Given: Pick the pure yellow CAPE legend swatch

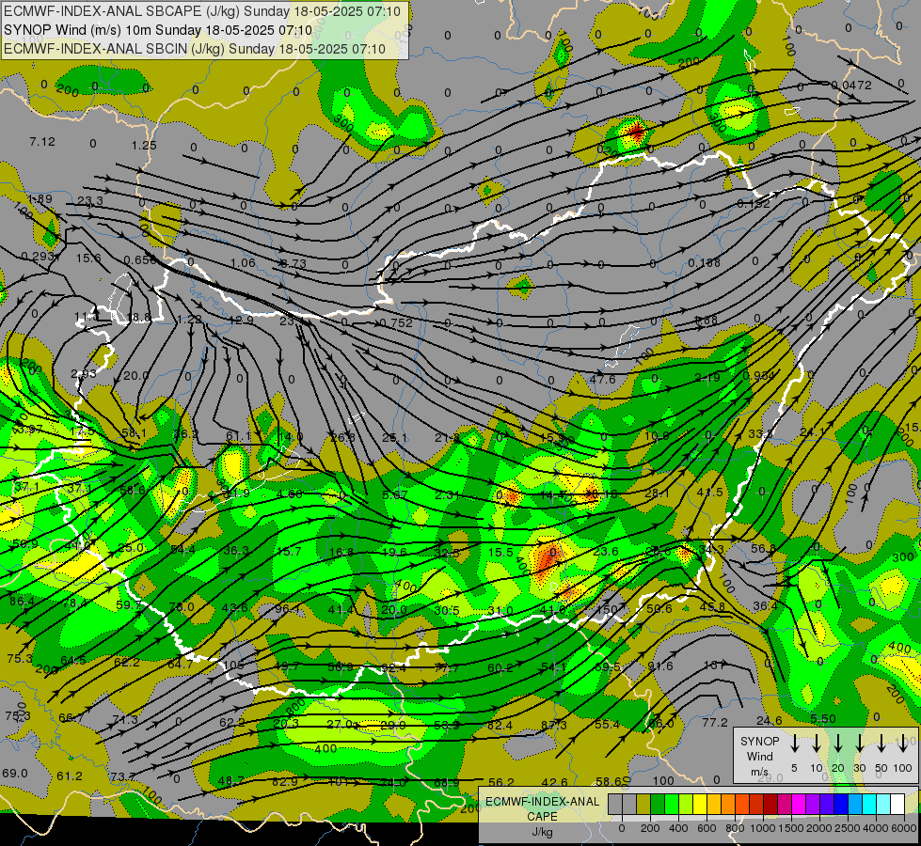Looking at the screenshot, I should 700,805.
